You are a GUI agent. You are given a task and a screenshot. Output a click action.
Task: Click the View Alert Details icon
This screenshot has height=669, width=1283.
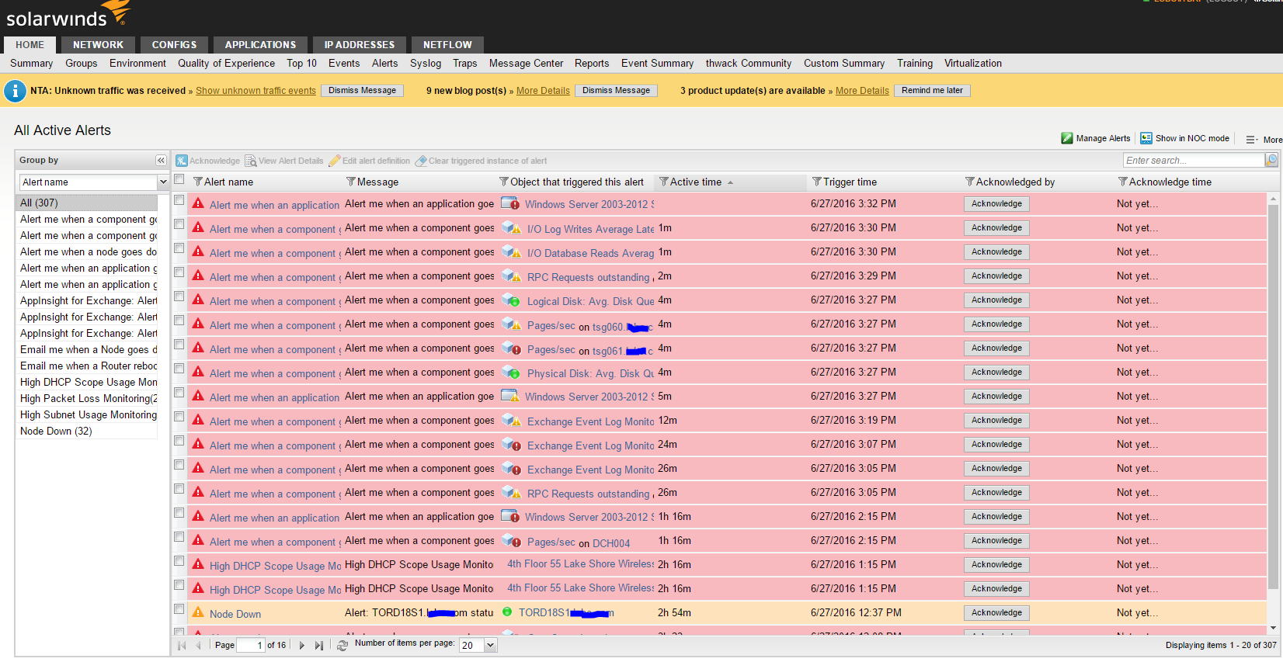click(251, 161)
